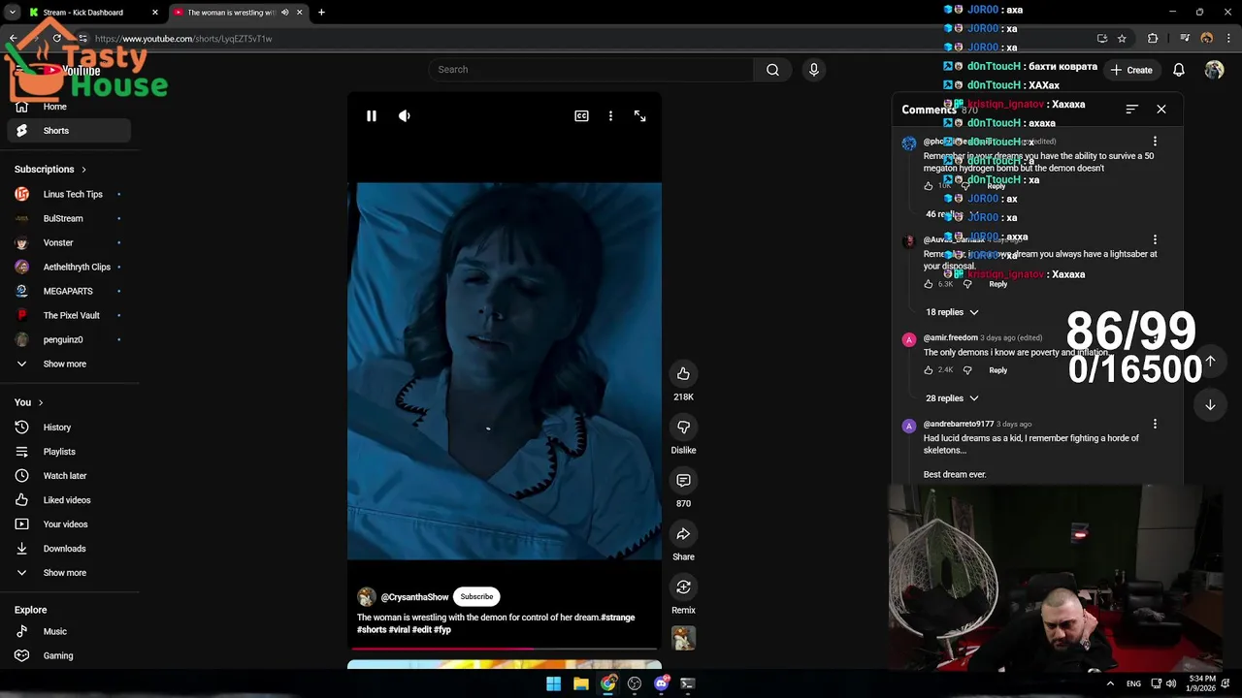Open the sound thumbnail below Remix
Screen dimensions: 1242x698
[x=683, y=638]
